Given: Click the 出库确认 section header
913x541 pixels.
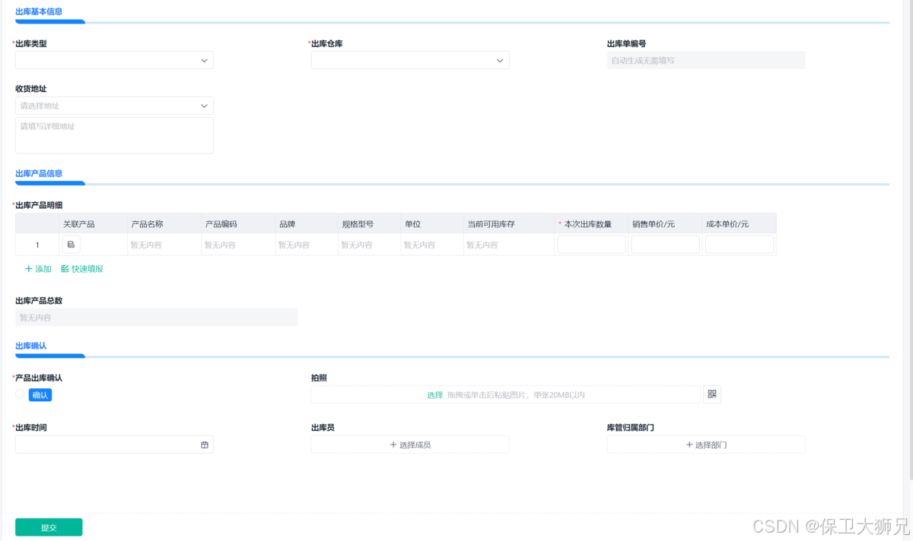Looking at the screenshot, I should [31, 346].
